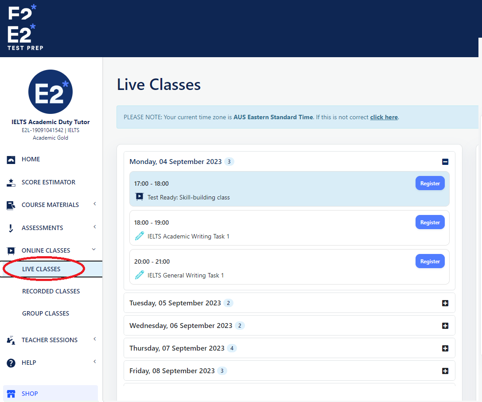
Task: Click the Online Classes video icon
Action: 11,250
